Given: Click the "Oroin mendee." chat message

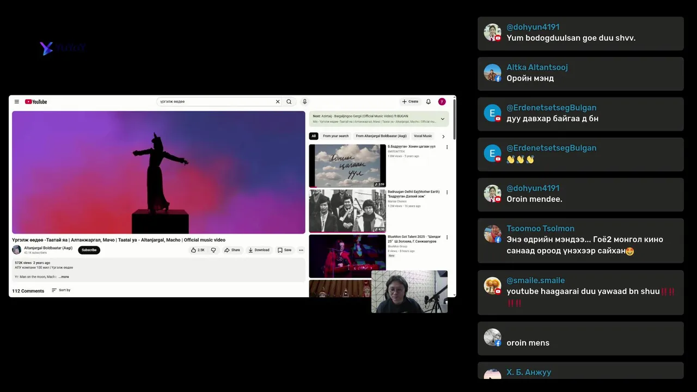Looking at the screenshot, I should click(x=535, y=199).
